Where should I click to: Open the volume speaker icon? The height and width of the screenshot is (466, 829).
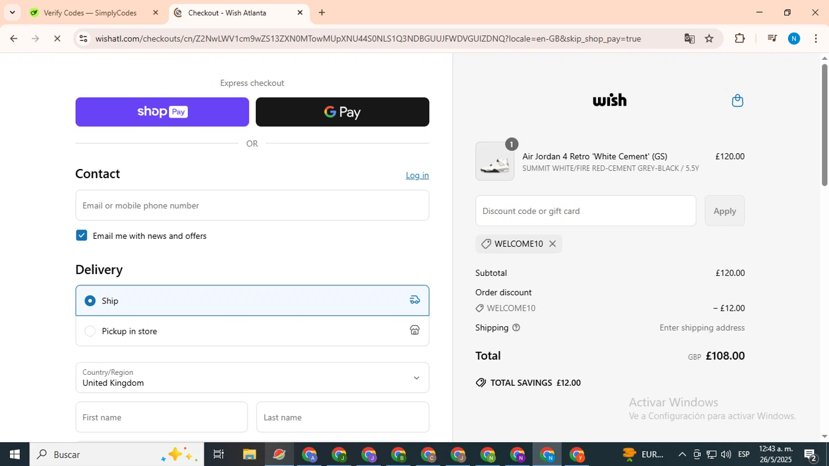pos(726,454)
